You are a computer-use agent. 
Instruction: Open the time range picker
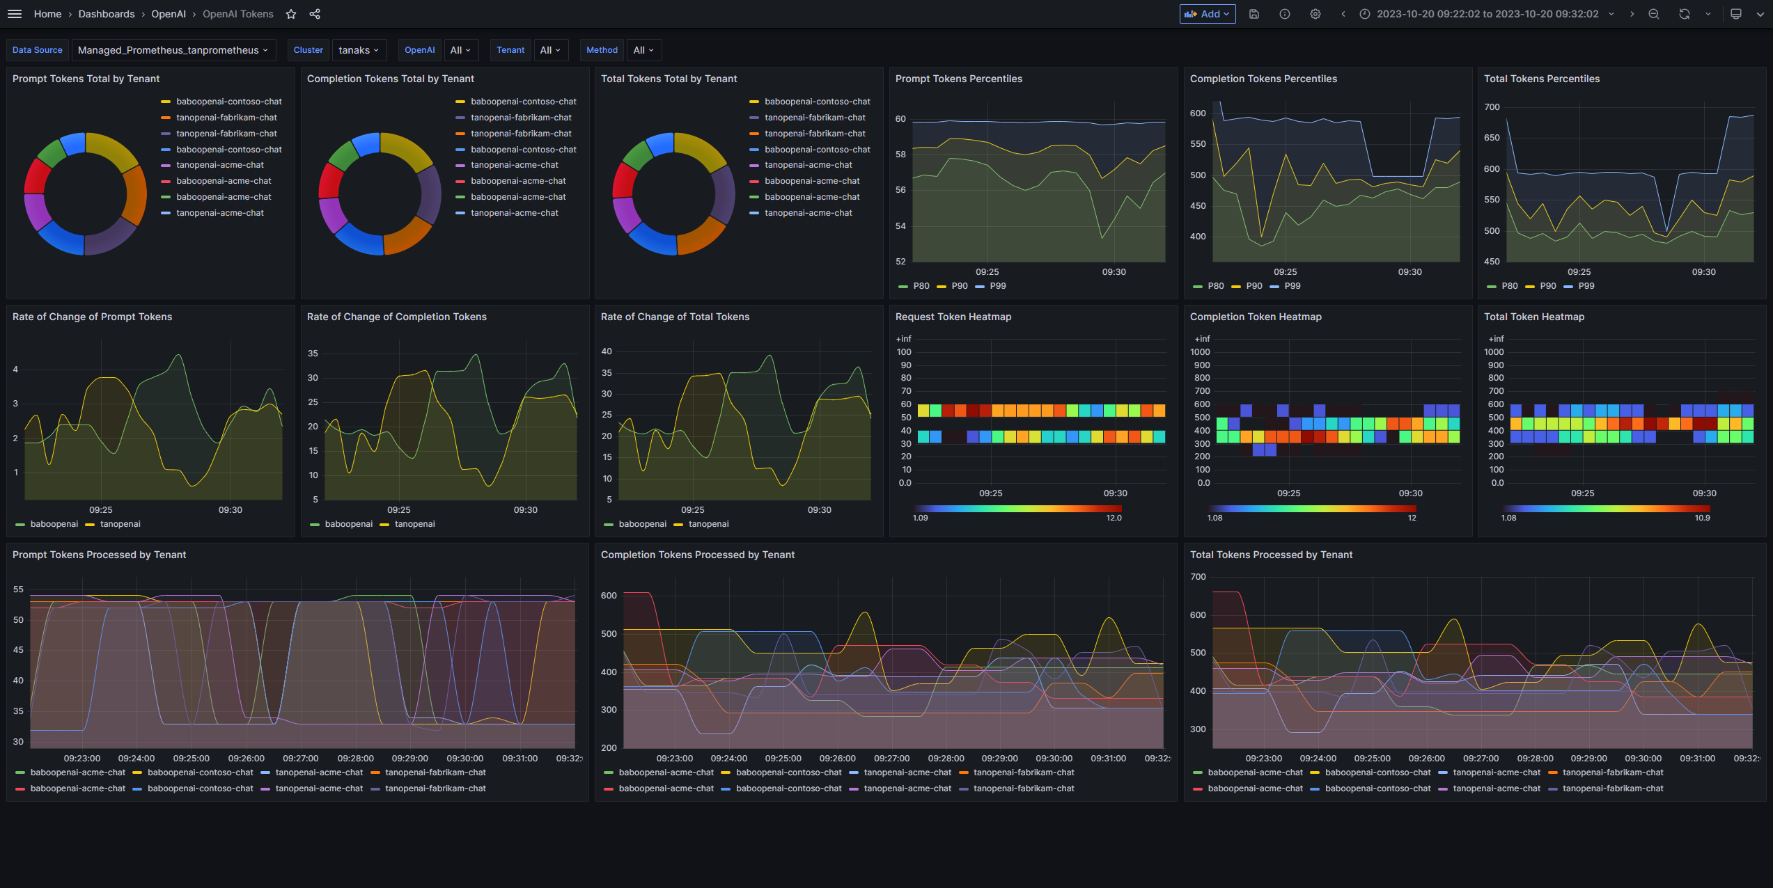pyautogui.click(x=1487, y=14)
